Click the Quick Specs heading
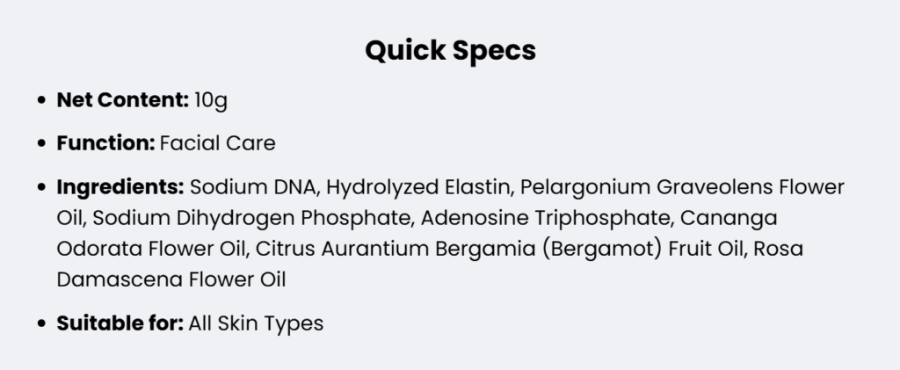This screenshot has height=370, width=900. (450, 50)
